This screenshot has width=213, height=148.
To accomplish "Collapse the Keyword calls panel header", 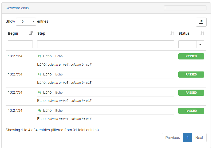I will (x=17, y=8).
